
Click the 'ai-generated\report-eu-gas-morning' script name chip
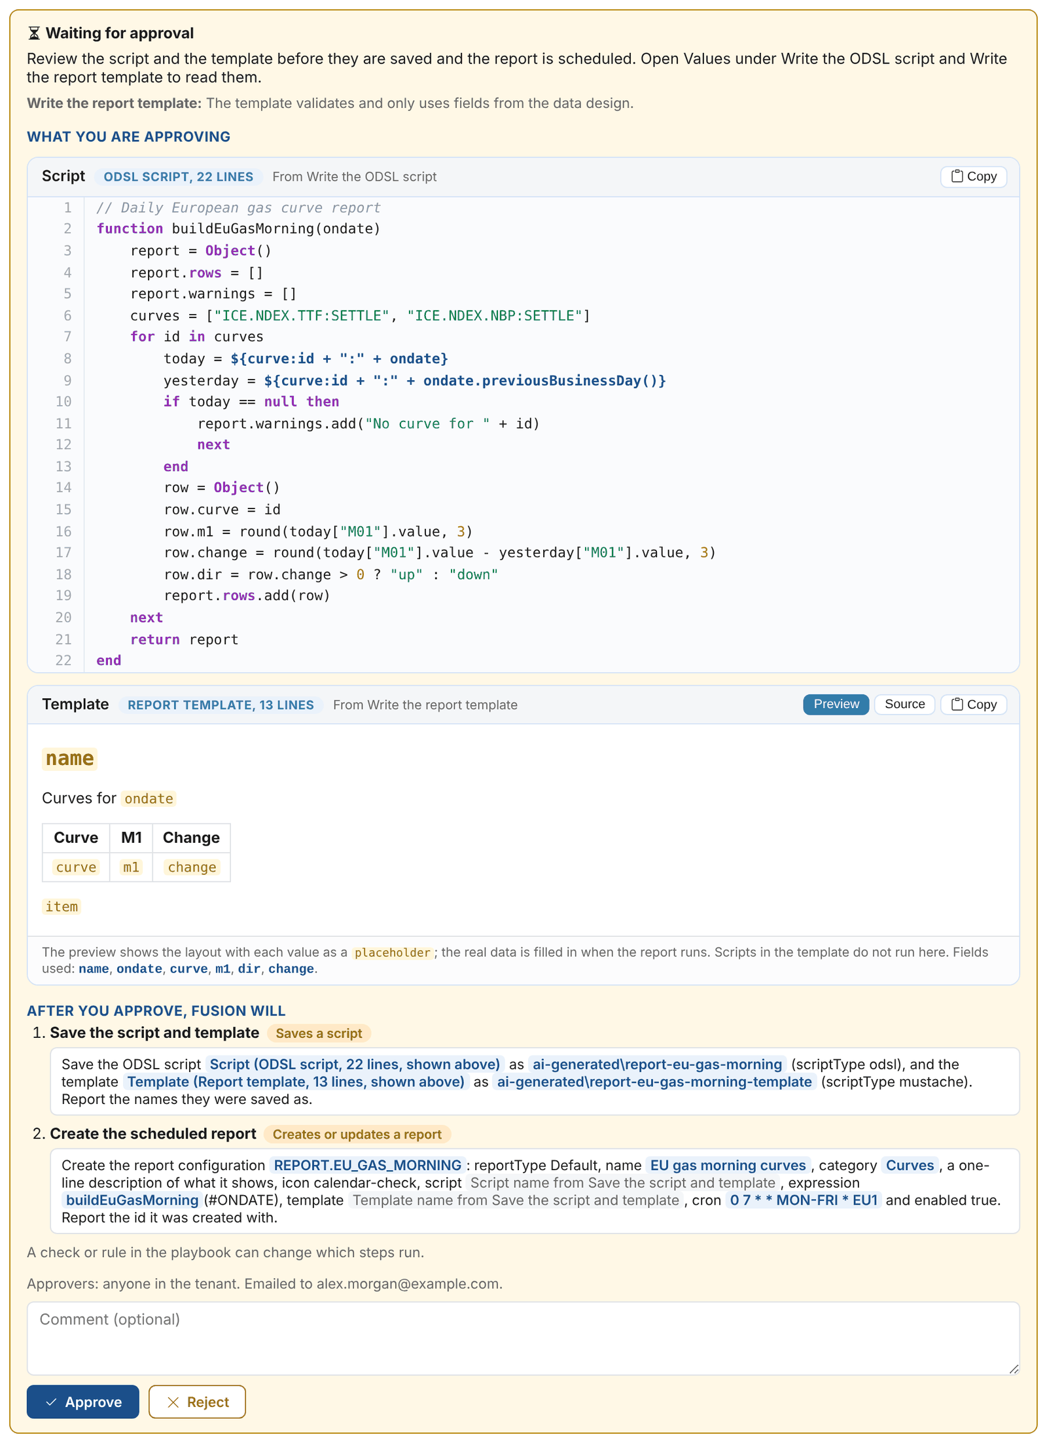[657, 1064]
